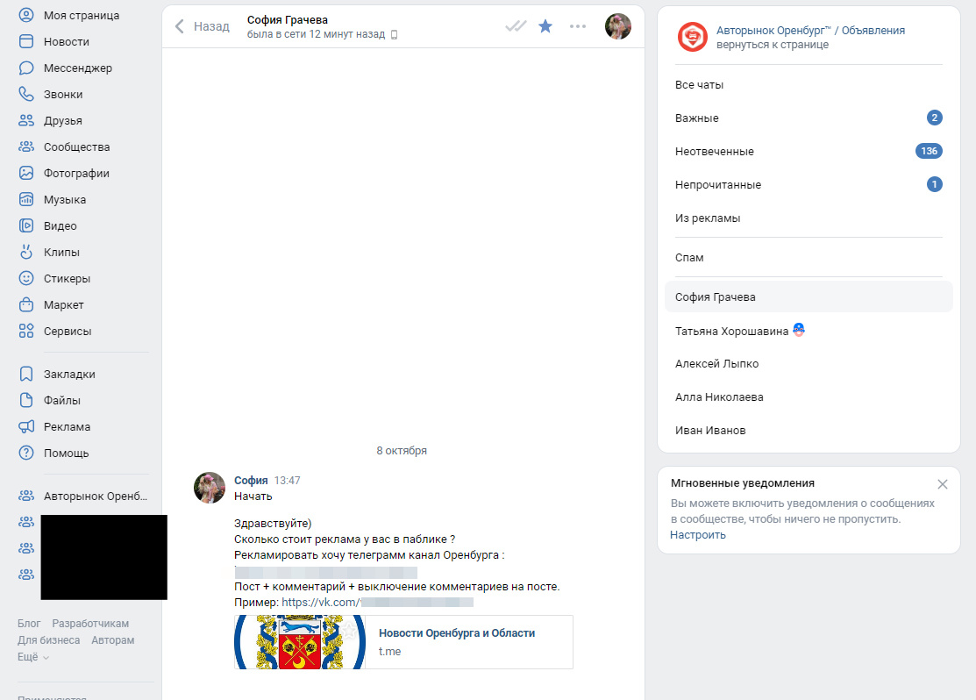This screenshot has width=976, height=700.
Task: Open the Сервисы grid icon
Action: pyautogui.click(x=26, y=331)
